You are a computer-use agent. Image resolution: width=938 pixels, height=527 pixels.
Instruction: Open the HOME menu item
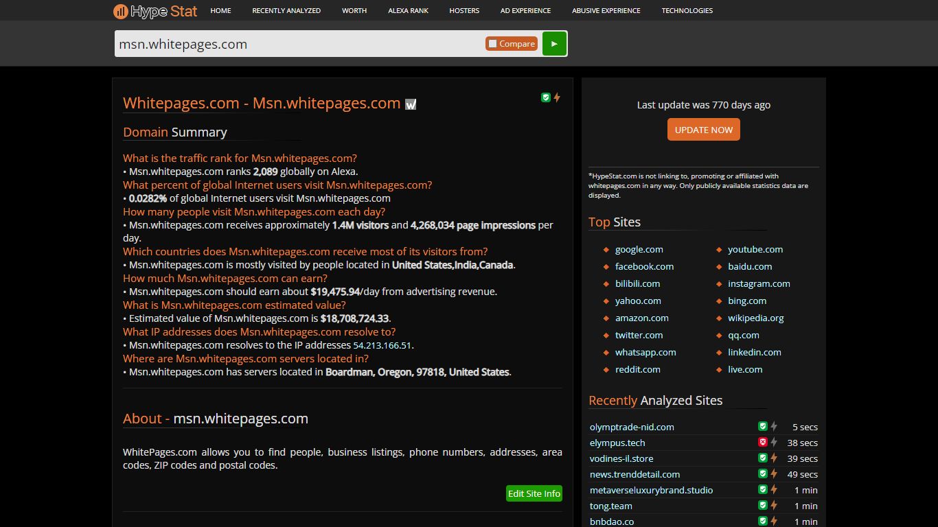coord(220,10)
